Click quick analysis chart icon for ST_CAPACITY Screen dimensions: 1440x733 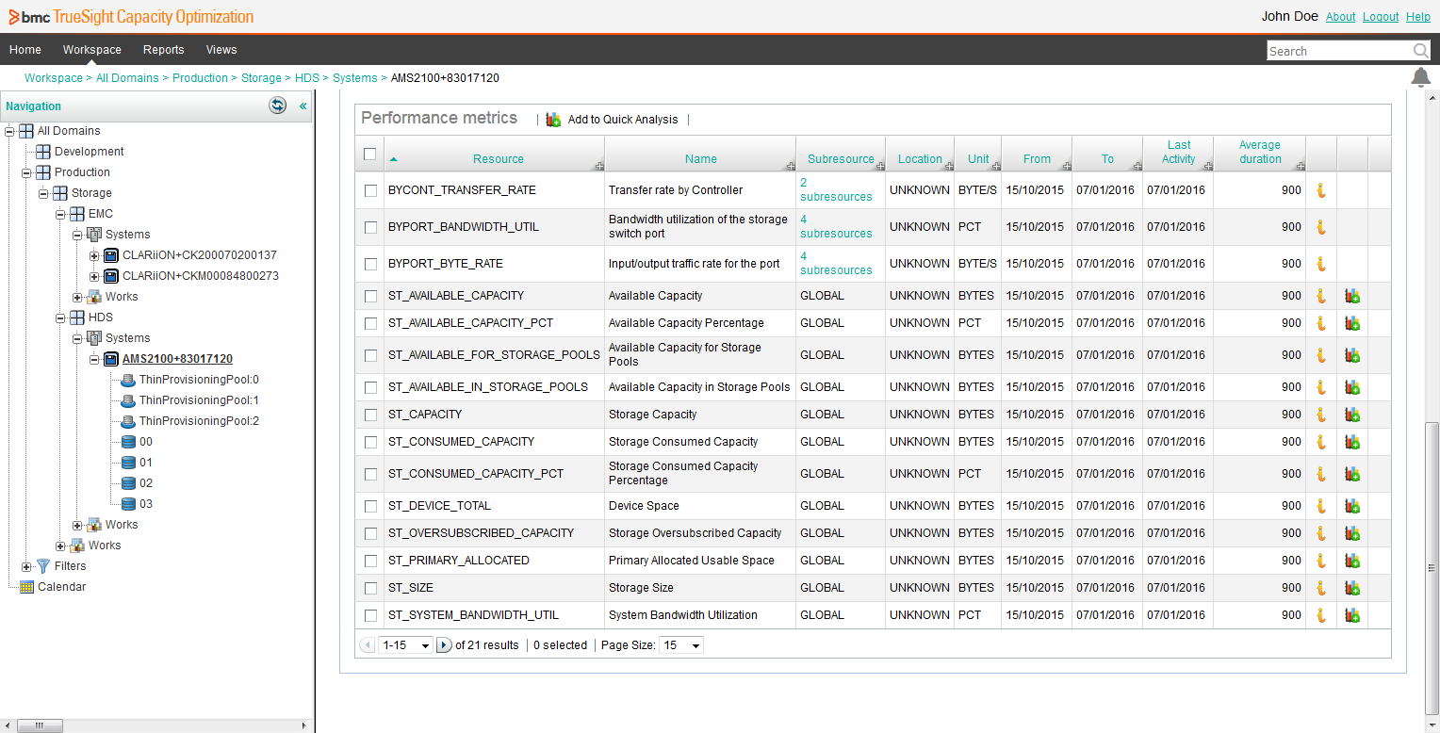coord(1352,415)
